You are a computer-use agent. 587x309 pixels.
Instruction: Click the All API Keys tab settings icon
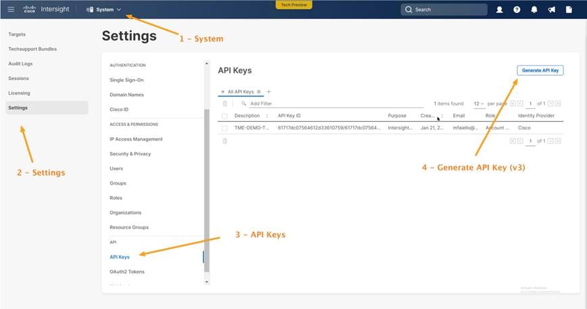pyautogui.click(x=259, y=92)
